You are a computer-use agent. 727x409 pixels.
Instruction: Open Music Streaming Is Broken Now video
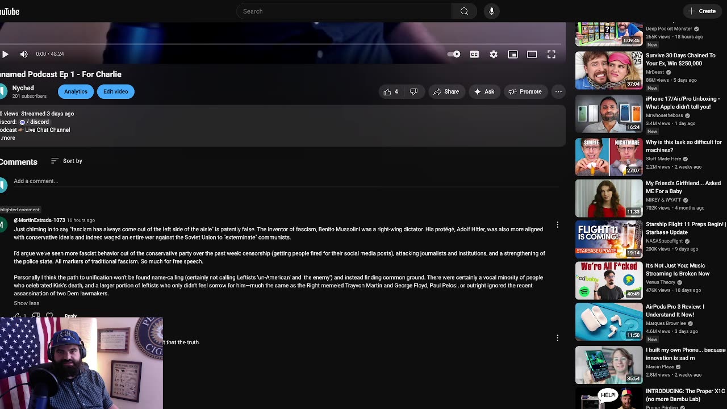pos(678,269)
